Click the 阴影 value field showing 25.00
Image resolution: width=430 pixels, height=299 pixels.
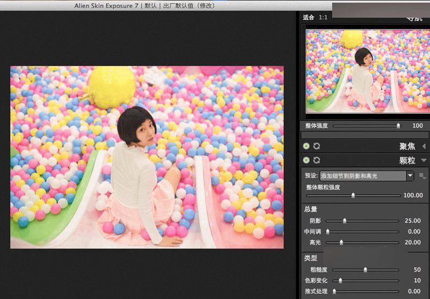click(x=413, y=221)
